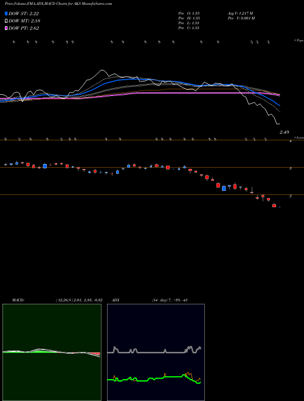This screenshot has width=304, height=401.
Task: Click the white DOW MT legend swatch
Action: click(7, 21)
